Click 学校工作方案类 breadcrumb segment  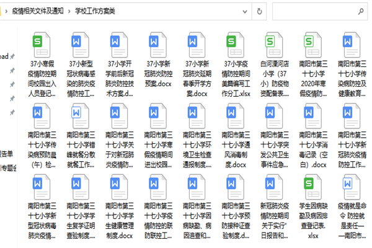click(95, 11)
